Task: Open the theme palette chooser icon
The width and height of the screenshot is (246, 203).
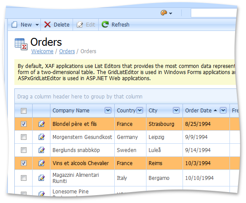Action: [x=164, y=13]
